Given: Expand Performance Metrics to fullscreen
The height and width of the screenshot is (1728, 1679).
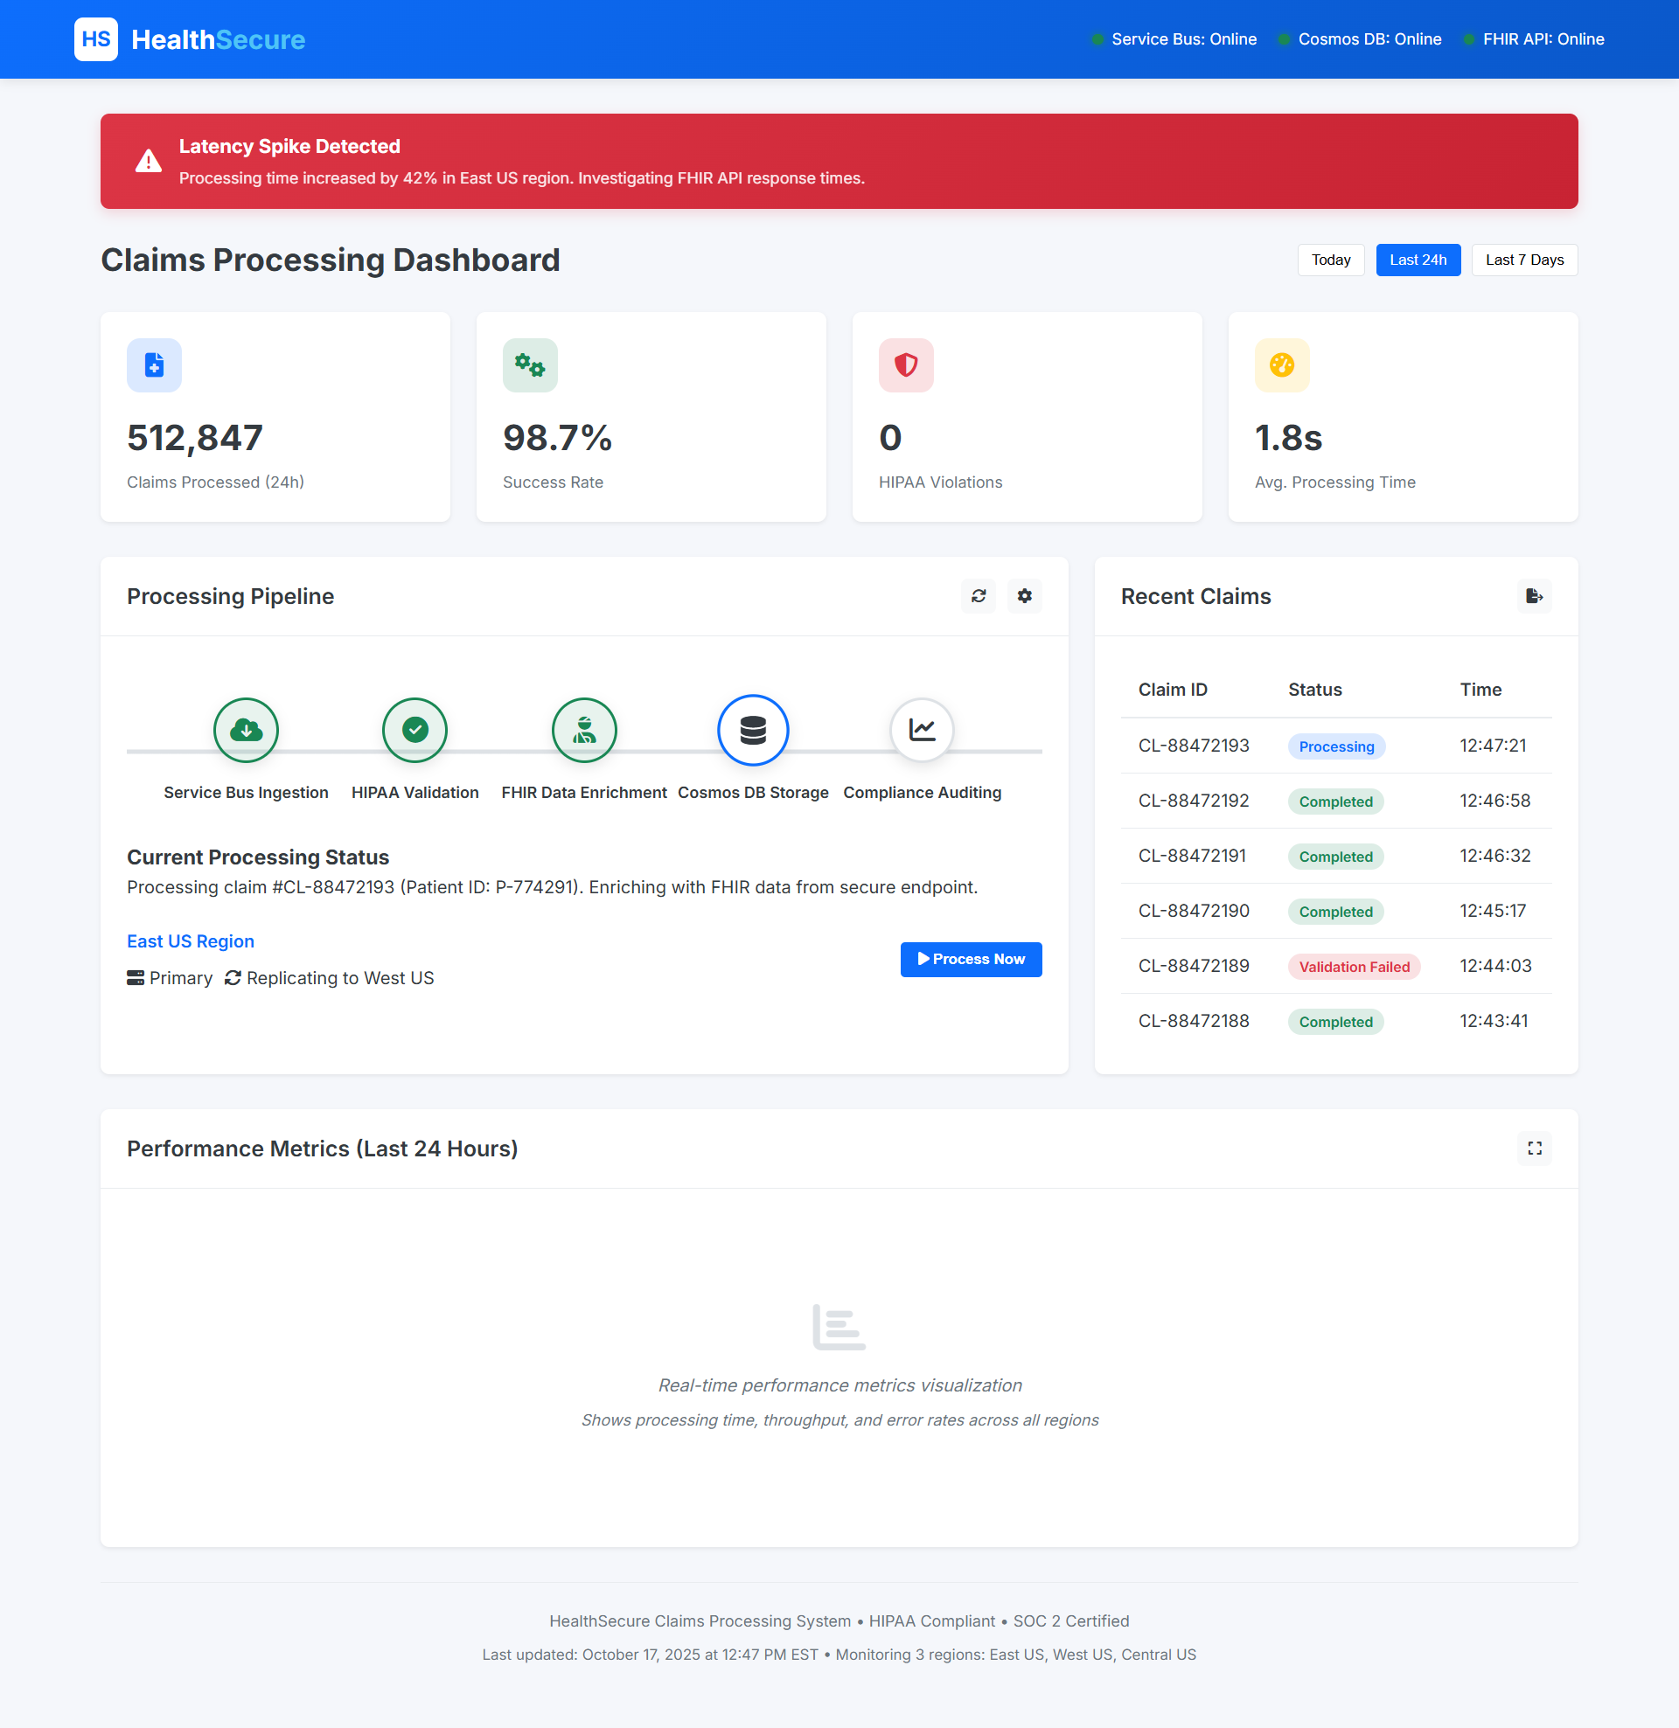Looking at the screenshot, I should [1535, 1148].
